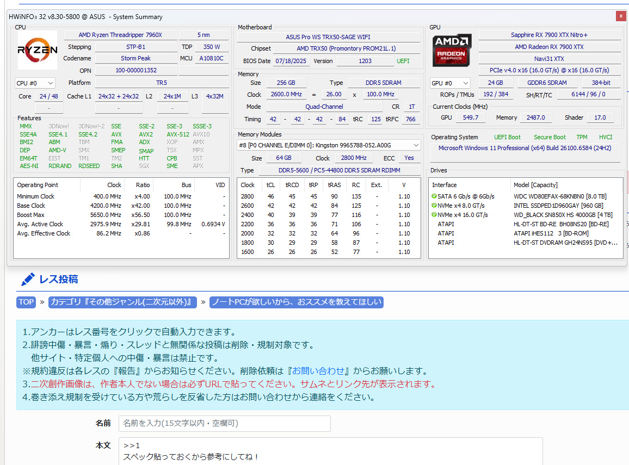
Task: Click the Sapphire RX 7900 XTX Nitro+ field
Action: tap(549, 35)
